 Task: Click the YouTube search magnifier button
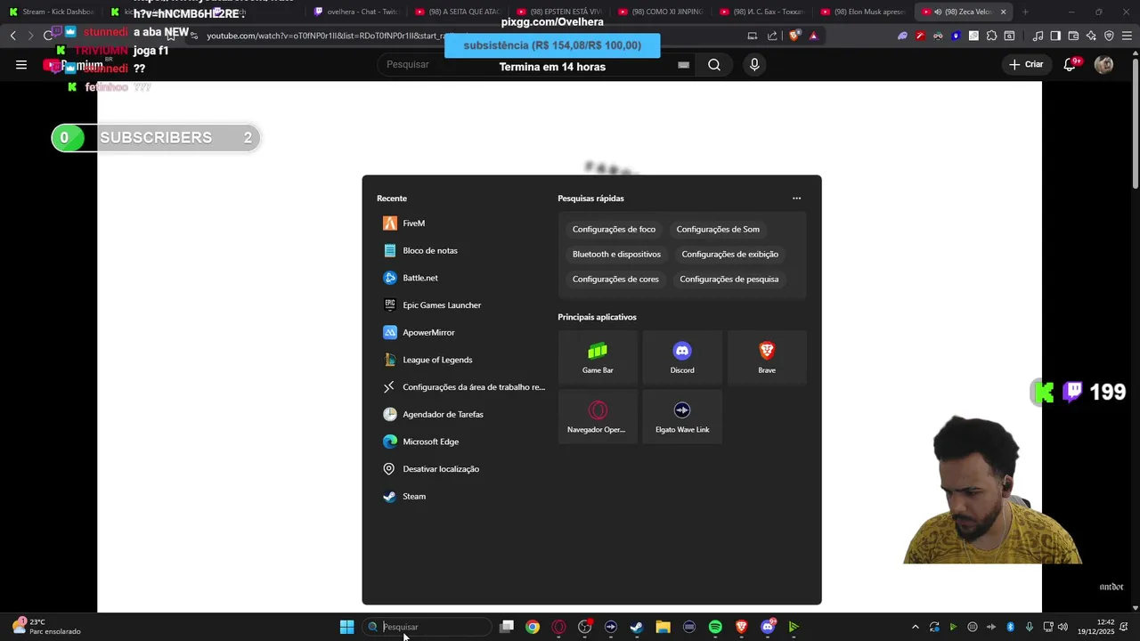pos(713,64)
